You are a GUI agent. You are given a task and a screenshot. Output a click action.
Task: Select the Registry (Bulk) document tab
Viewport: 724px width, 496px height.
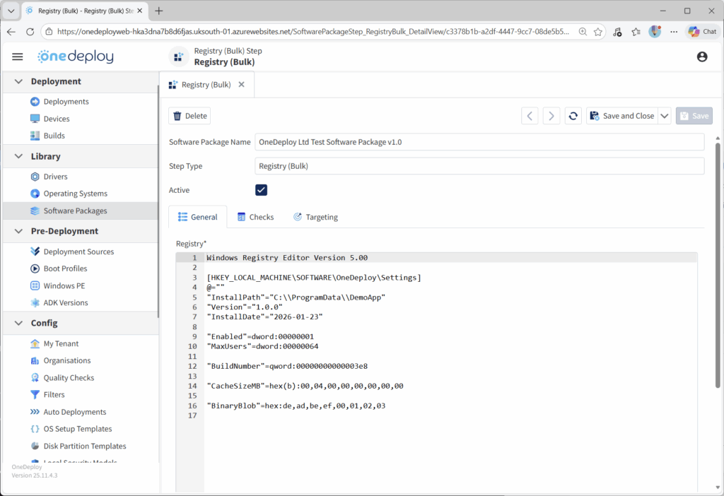[206, 85]
